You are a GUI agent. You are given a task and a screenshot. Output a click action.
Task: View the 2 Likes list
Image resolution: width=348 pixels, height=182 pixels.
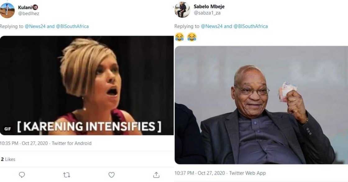[x=8, y=159]
